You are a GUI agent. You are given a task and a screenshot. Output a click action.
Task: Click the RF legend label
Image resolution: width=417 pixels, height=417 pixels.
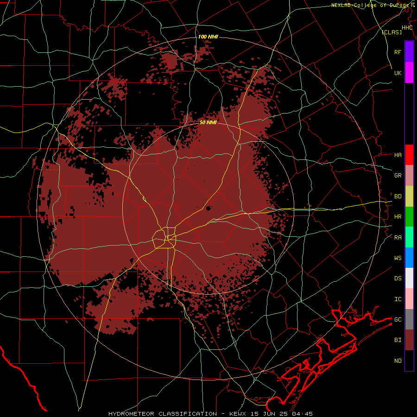[398, 52]
